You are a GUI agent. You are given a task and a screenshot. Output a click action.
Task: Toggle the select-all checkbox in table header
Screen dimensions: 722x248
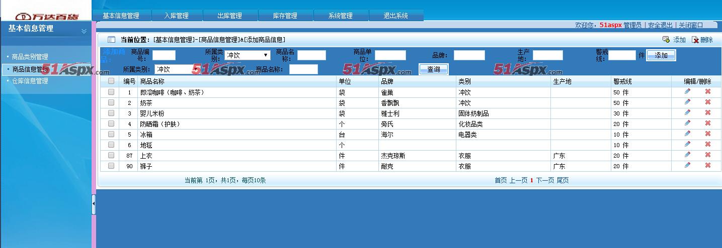point(111,81)
